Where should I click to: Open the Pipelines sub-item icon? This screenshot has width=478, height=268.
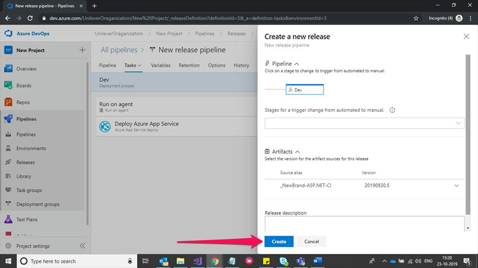[8, 134]
